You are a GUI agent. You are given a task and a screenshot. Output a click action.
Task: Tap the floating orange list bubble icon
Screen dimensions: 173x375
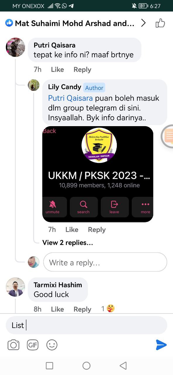click(x=167, y=136)
